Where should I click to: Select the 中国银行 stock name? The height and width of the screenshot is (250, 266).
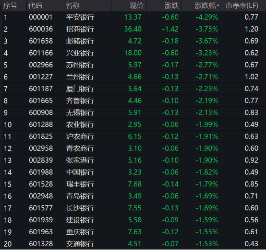(80, 172)
